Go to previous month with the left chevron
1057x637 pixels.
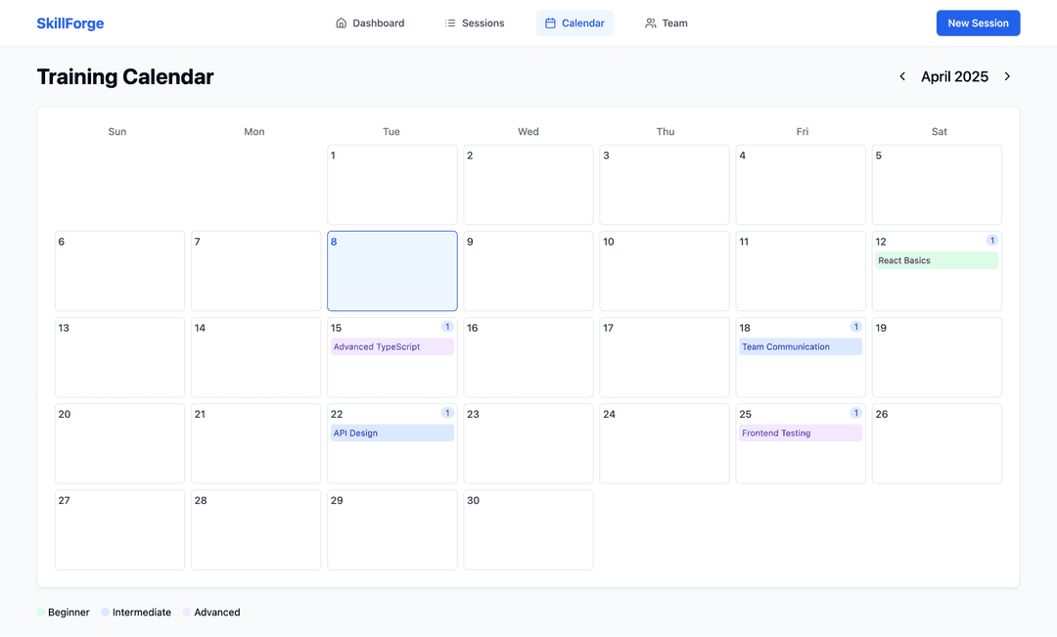click(901, 75)
